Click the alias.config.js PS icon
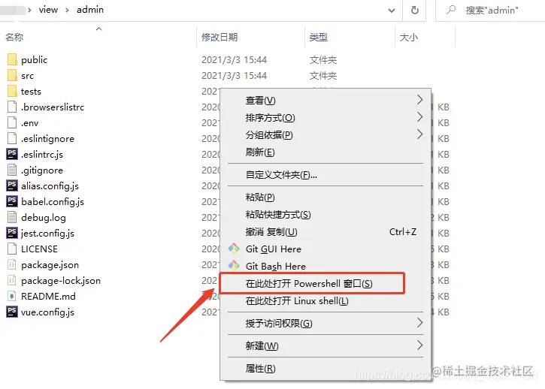This screenshot has width=545, height=389. [12, 185]
